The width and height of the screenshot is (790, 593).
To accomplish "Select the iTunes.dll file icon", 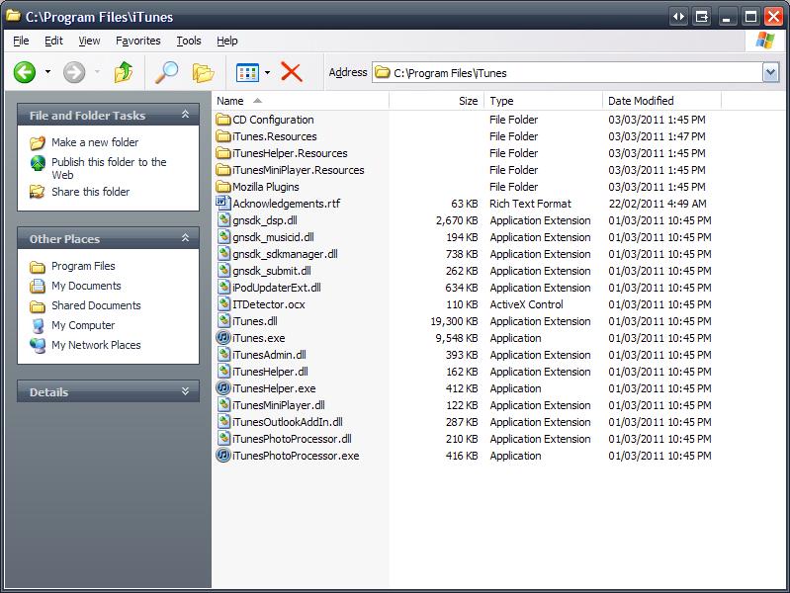I will 223,321.
